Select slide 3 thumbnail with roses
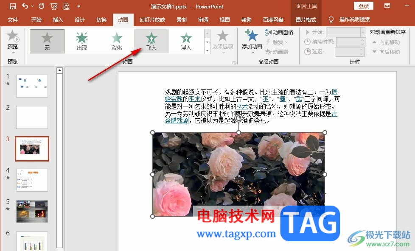This screenshot has width=415, height=251. pyautogui.click(x=32, y=149)
